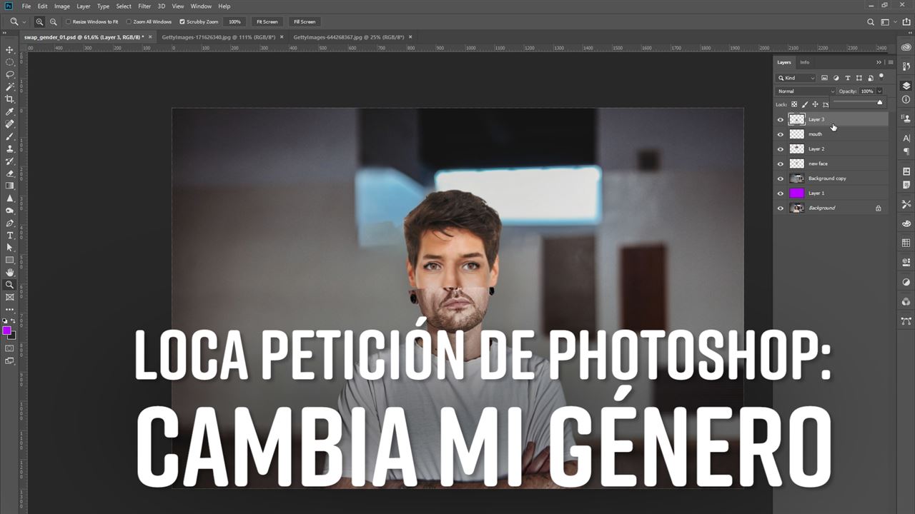Open the Creative Cloud Libraries panel icon
The width and height of the screenshot is (915, 514).
906,48
